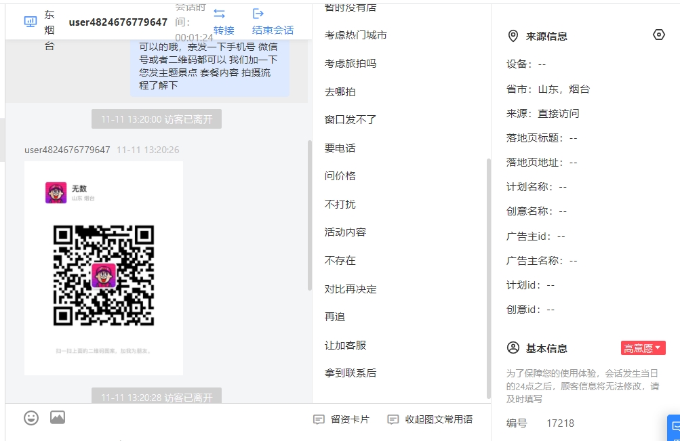Click the 编号 value 17218
The width and height of the screenshot is (680, 441).
pos(560,423)
